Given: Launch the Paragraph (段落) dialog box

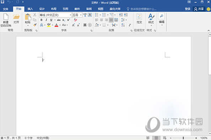Looking at the screenshot, I should 131,31.
